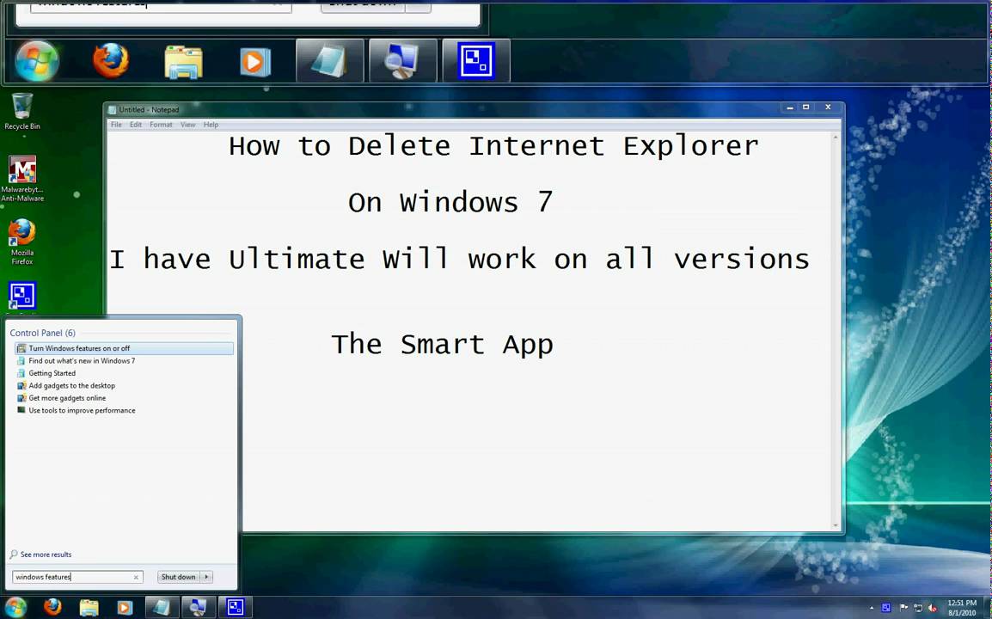Select the Malwarebytes Anti-Malware desktop icon
The image size is (992, 619).
22,179
